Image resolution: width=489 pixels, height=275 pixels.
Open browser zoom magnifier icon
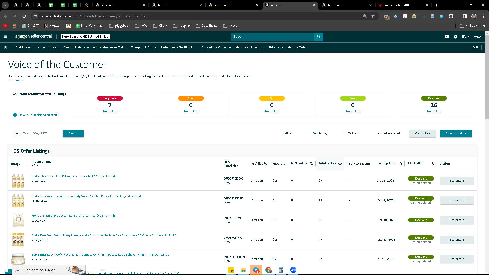pos(365,16)
